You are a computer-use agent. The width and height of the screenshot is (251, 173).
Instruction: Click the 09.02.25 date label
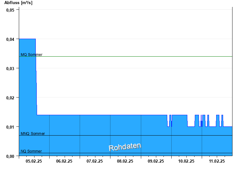[x=156, y=161]
